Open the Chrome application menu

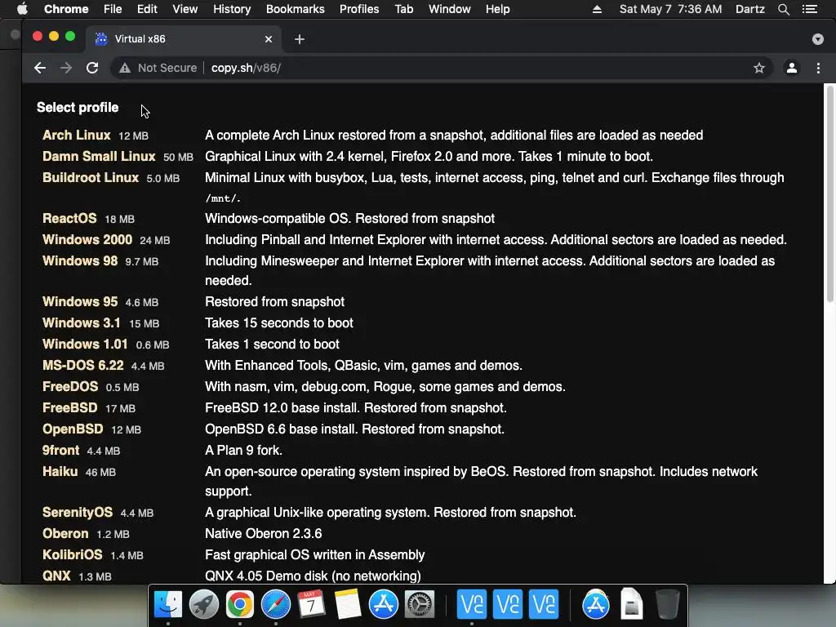pyautogui.click(x=66, y=9)
